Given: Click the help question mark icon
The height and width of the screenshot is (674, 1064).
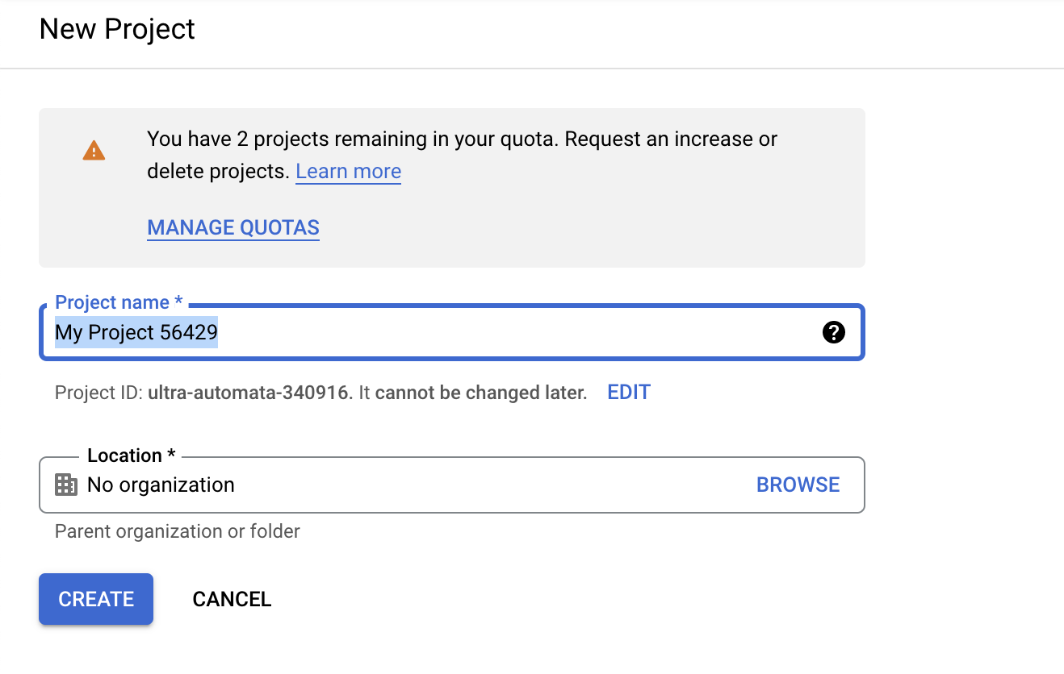Looking at the screenshot, I should (x=833, y=332).
